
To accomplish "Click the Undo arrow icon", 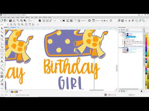I will coord(29,21).
